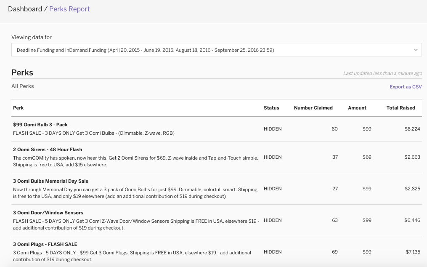Click the total raised $7,135

pos(413,252)
